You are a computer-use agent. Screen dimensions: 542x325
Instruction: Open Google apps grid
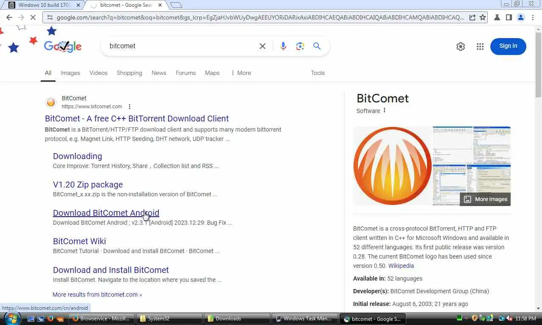pos(480,47)
